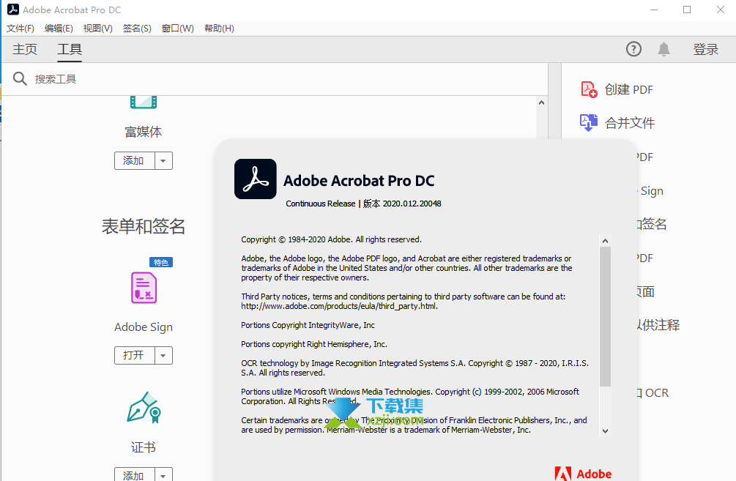Click the Continuous Release text
Image resolution: width=736 pixels, height=481 pixels.
coord(321,204)
